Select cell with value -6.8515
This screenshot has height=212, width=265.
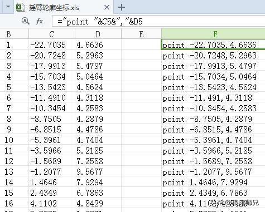click(52, 129)
